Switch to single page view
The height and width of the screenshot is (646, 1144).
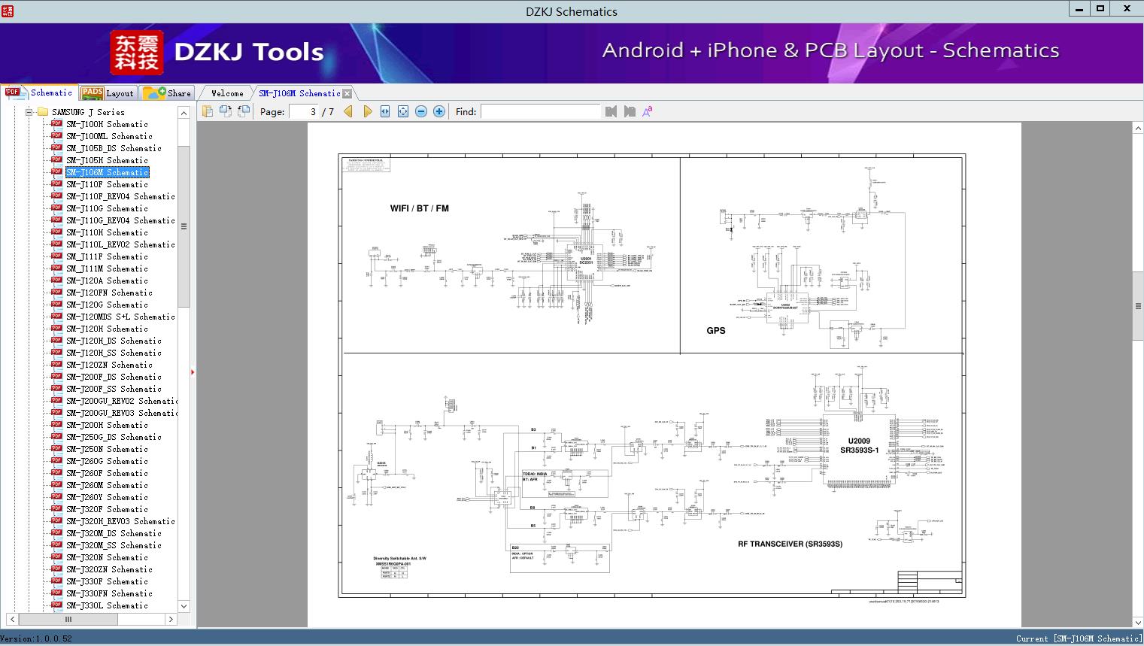[208, 111]
